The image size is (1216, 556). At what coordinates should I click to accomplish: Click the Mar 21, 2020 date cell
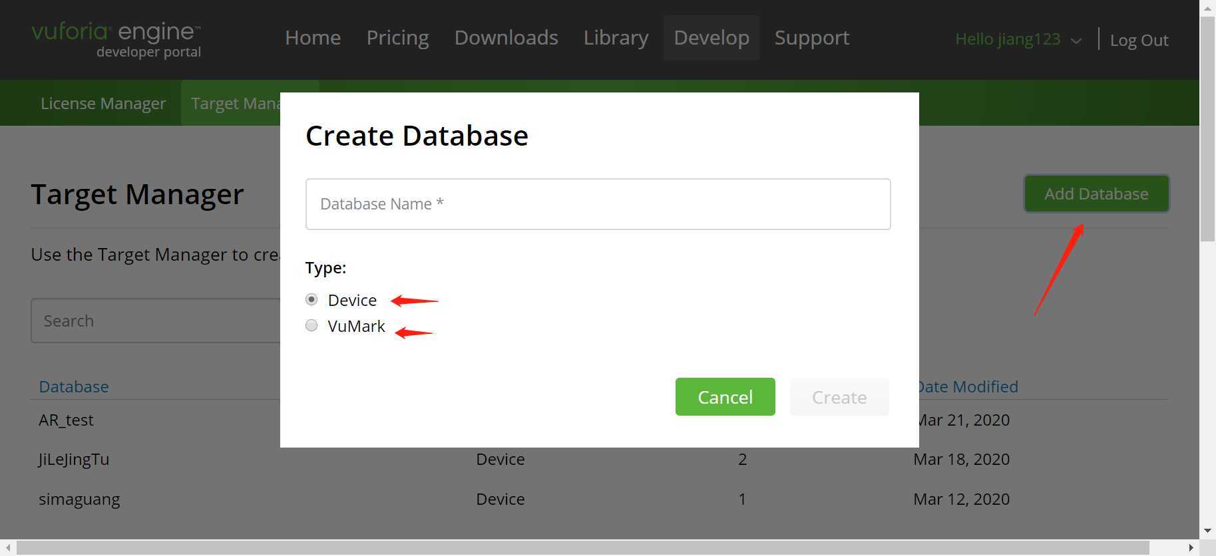pyautogui.click(x=964, y=420)
